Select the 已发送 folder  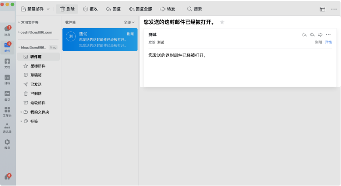(36, 84)
